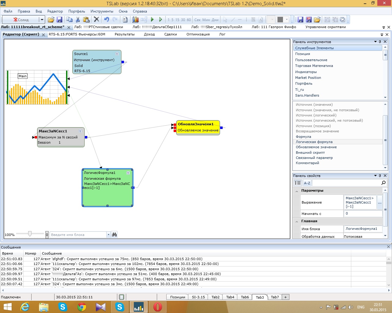Screen dimensions: 392x313
Task: Collapse the Параметры section
Action: (296, 191)
